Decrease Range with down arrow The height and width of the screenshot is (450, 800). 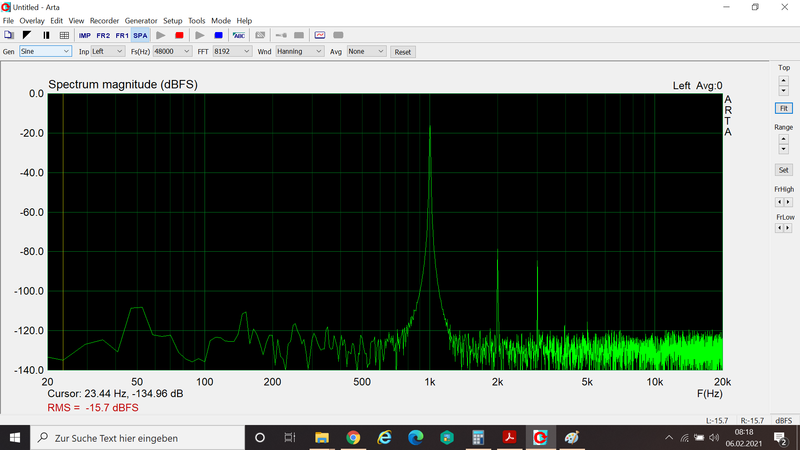tap(784, 149)
